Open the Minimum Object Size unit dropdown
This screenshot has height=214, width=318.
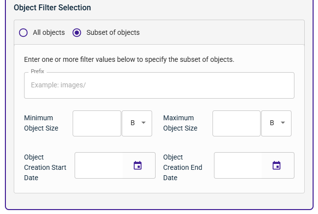[137, 123]
